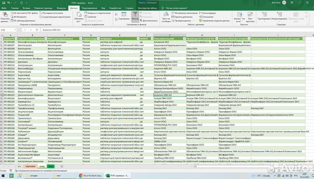This screenshot has height=179, width=314.
Task: Click the insert function fx button
Action: [x=37, y=30]
